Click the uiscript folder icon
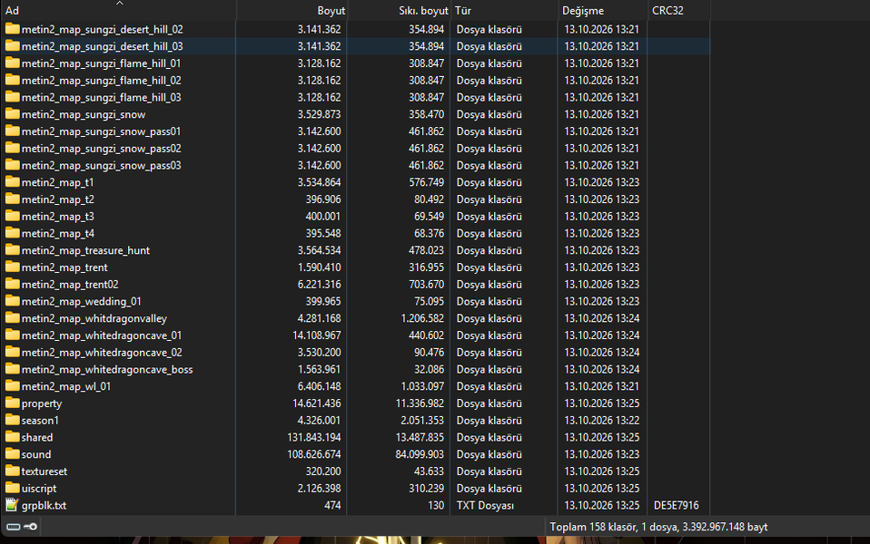 [x=12, y=488]
